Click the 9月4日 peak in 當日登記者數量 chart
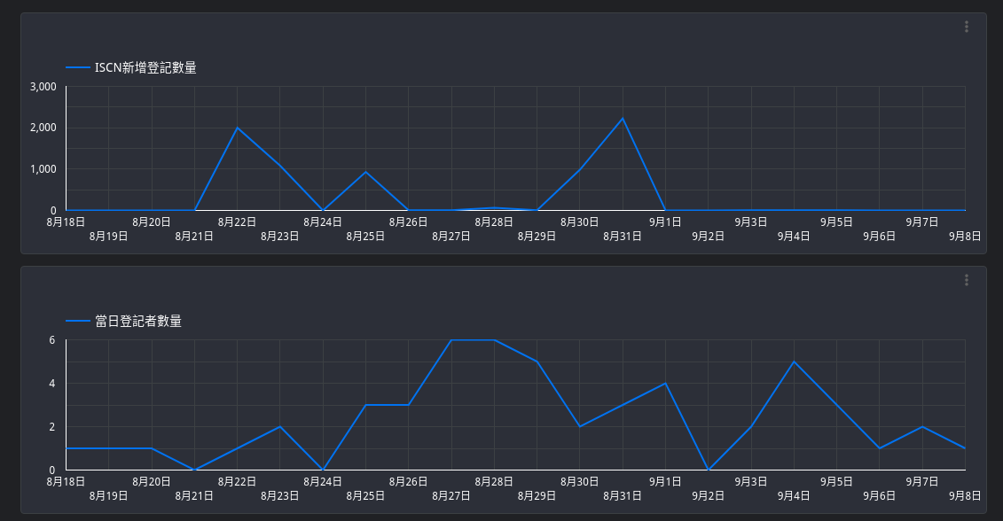The height and width of the screenshot is (521, 1003). pos(794,362)
